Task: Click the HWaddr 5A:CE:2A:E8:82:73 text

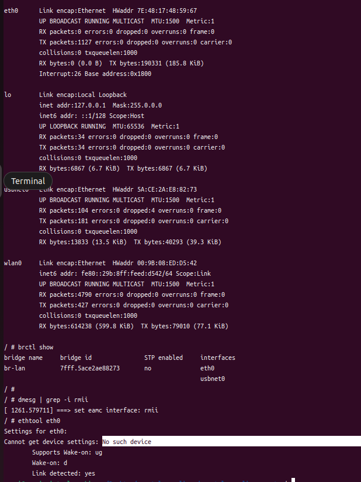Action: click(169, 189)
